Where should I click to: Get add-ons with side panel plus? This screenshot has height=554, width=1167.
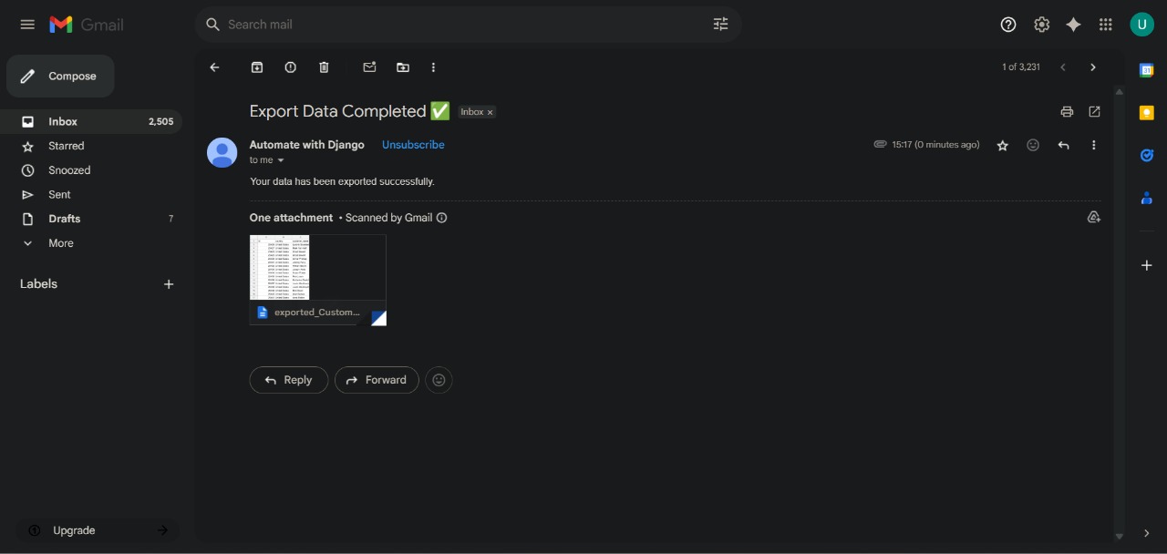[x=1147, y=265]
